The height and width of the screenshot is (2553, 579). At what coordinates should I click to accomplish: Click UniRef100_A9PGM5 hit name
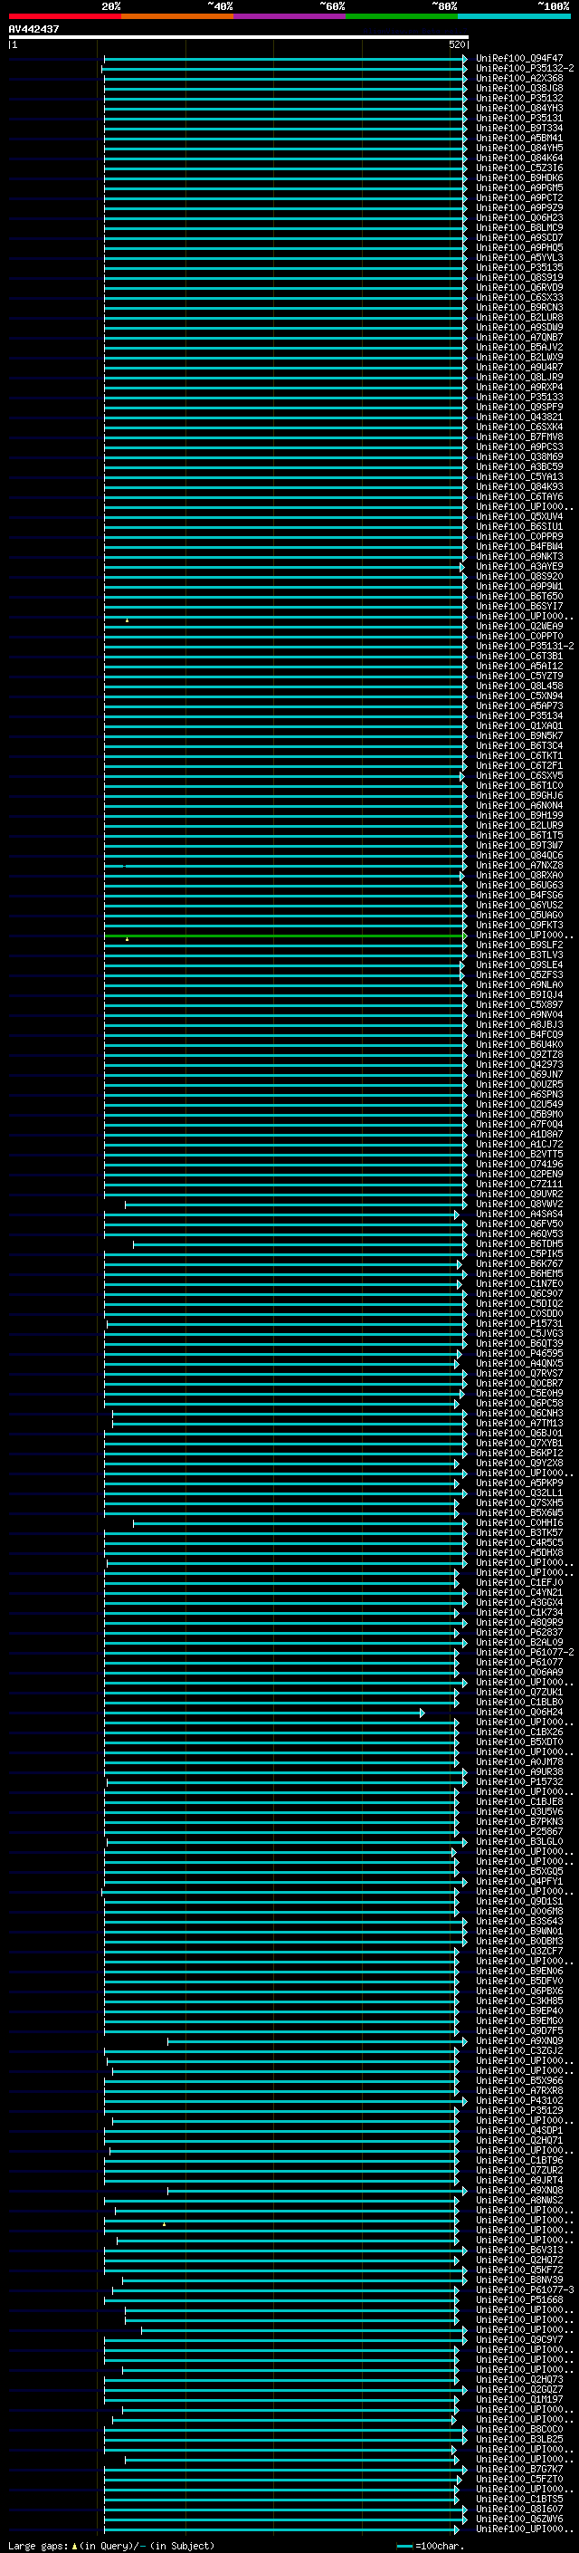coord(519,187)
